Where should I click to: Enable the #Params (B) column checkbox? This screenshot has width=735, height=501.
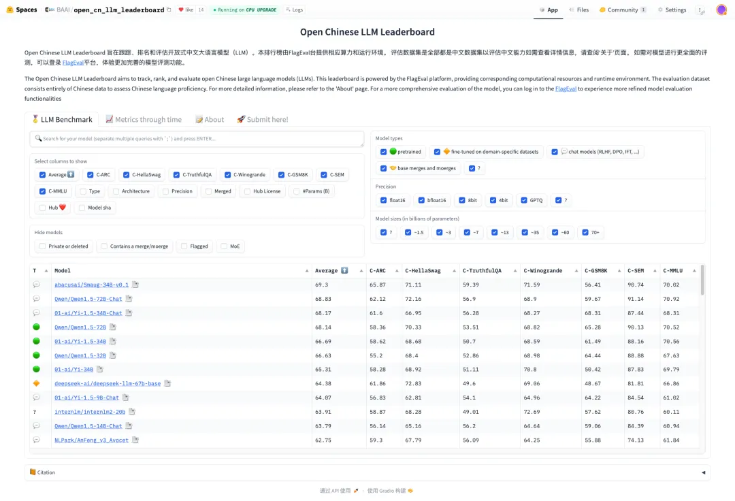(297, 191)
